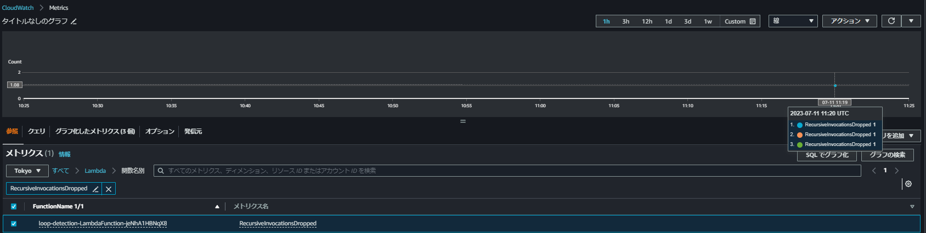926x233 pixels.
Task: Click the 1.08 y-axis value label
Action: (x=14, y=85)
